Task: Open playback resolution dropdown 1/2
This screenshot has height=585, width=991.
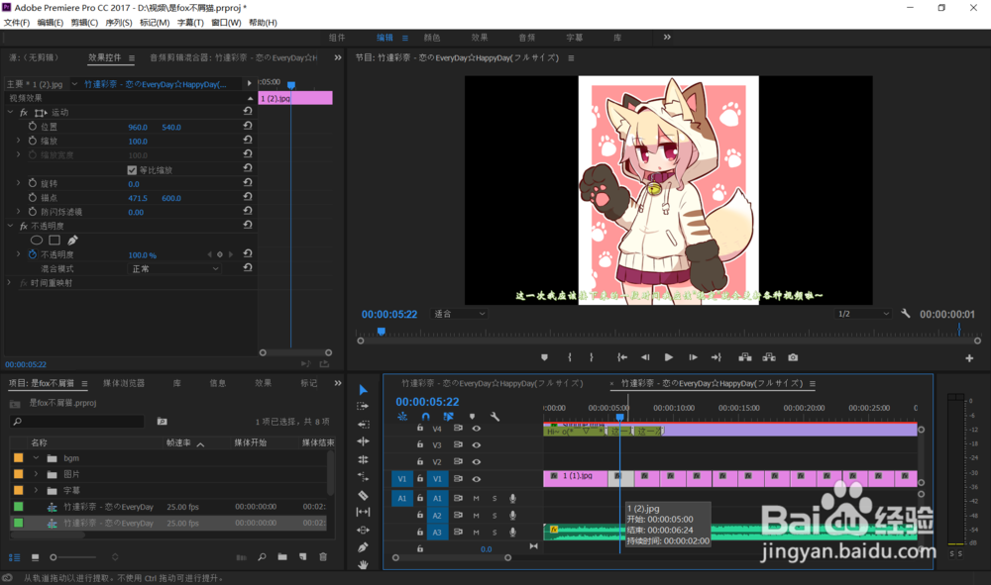Action: tap(863, 314)
